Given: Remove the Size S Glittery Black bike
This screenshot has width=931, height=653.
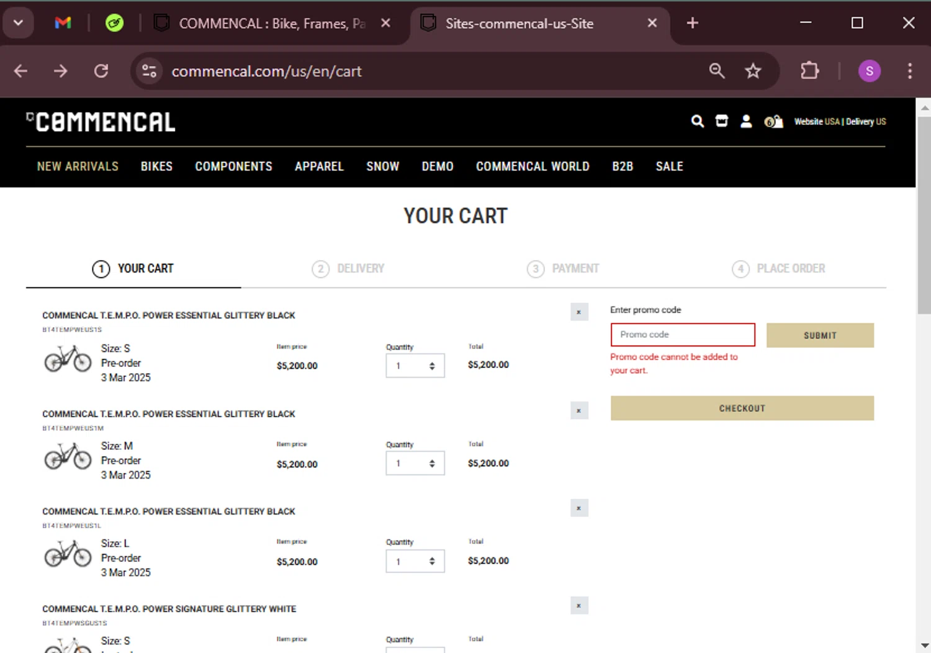Looking at the screenshot, I should pos(579,312).
